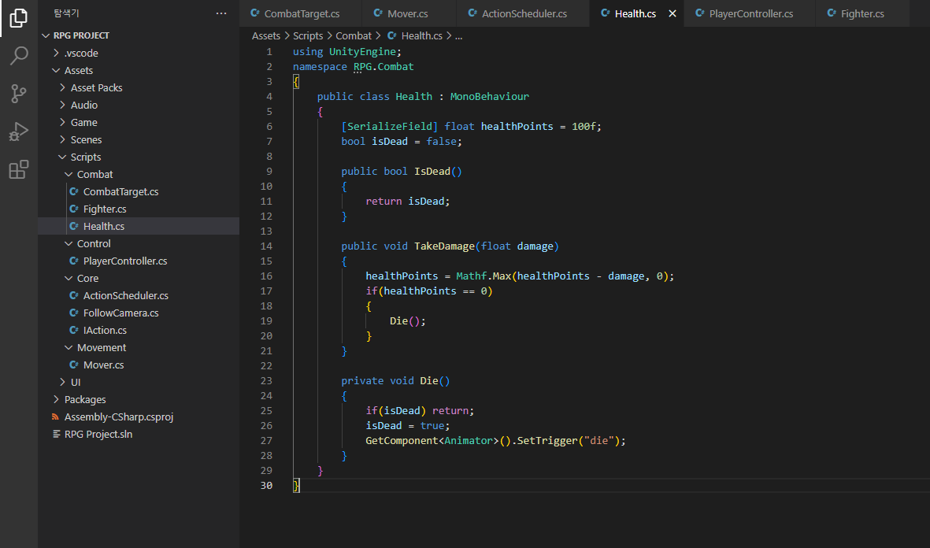Open the Search view icon
Screen dimensions: 930x548
point(19,56)
